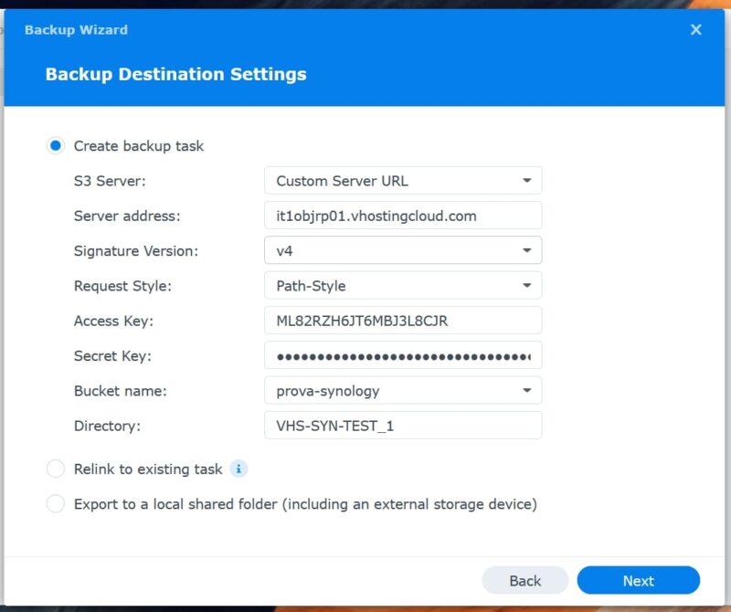The image size is (731, 612).
Task: Go to the Next wizard step
Action: (638, 580)
